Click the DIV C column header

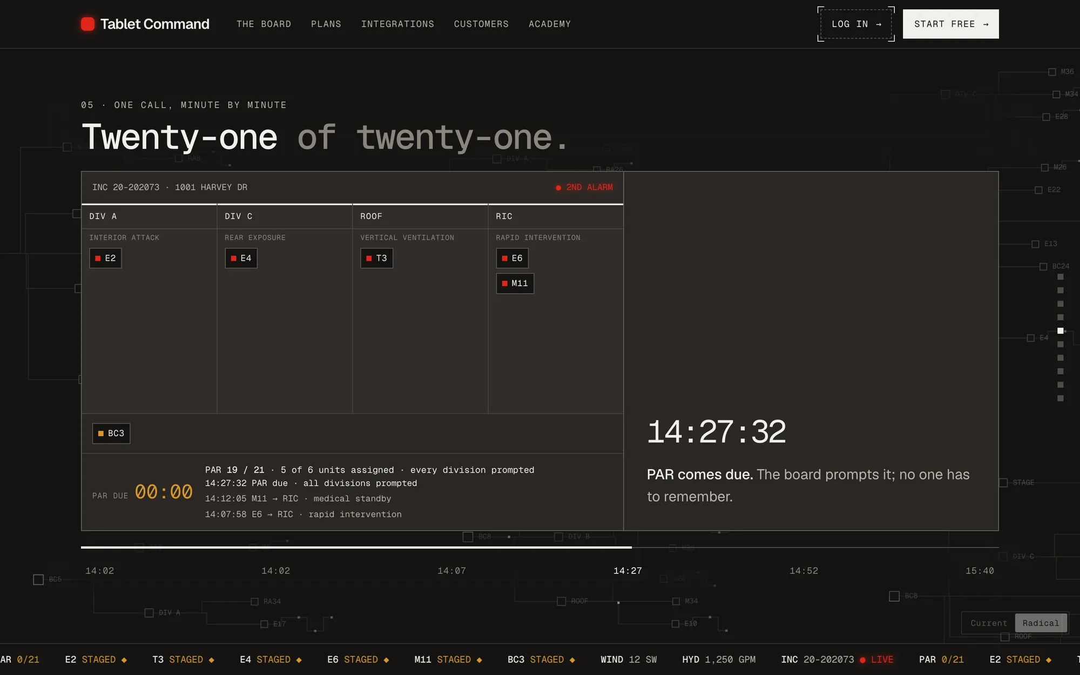point(285,217)
